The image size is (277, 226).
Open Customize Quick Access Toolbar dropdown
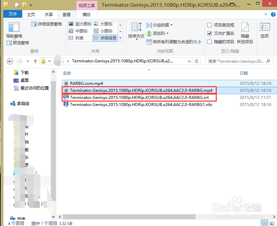pos(31,5)
